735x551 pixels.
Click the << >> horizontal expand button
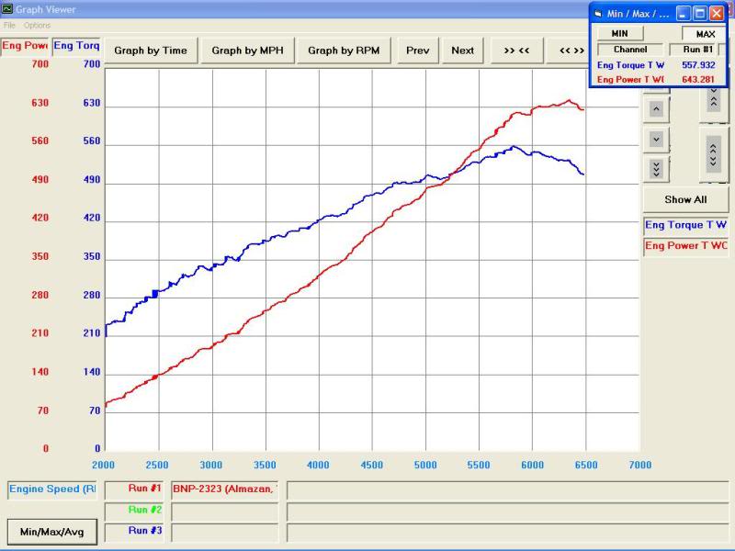pyautogui.click(x=568, y=51)
